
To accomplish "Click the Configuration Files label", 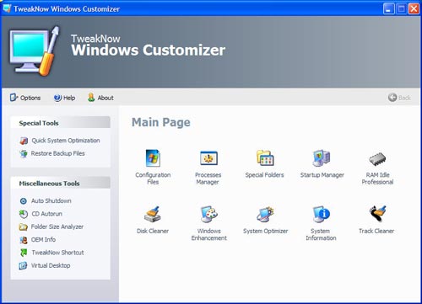I will (153, 179).
